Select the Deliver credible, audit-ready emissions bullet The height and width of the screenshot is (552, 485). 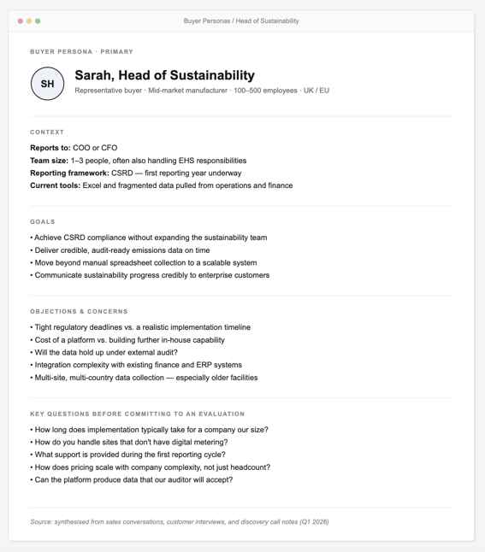click(x=120, y=250)
